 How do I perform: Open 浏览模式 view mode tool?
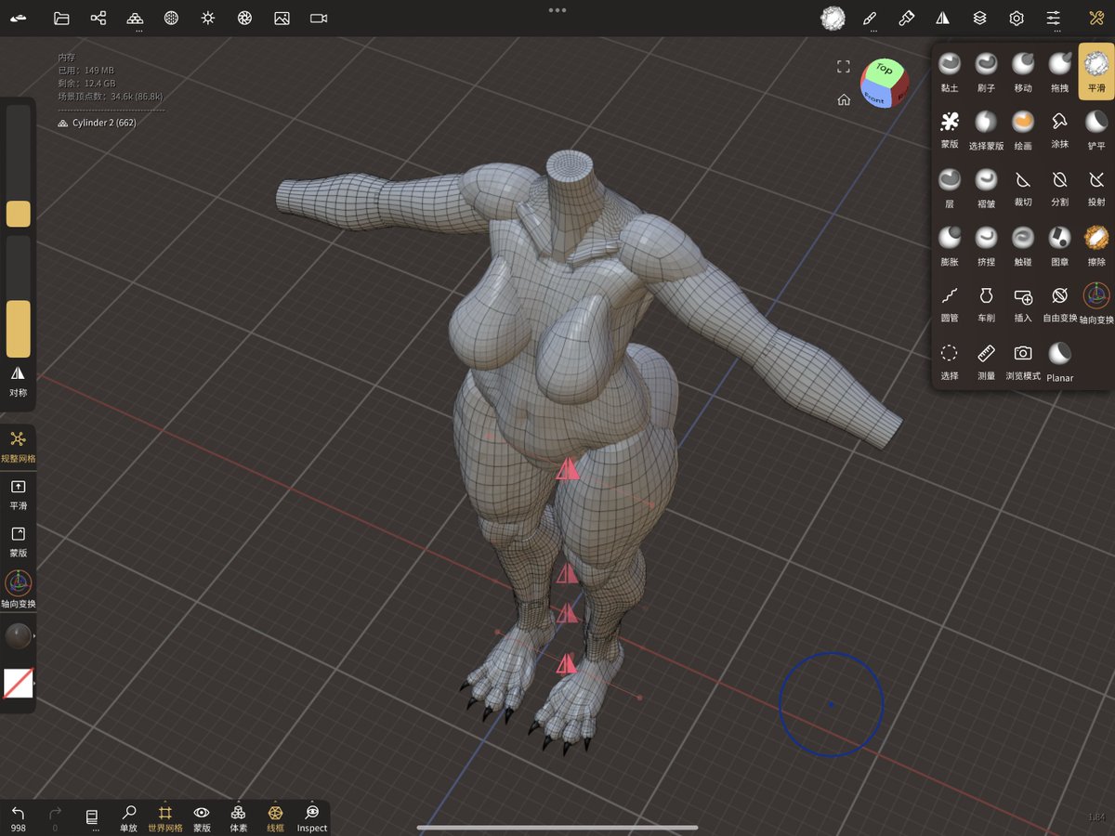tap(1023, 360)
